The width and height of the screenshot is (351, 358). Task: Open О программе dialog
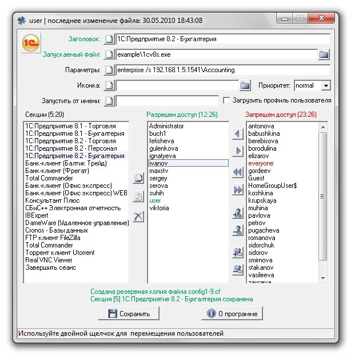point(232,313)
